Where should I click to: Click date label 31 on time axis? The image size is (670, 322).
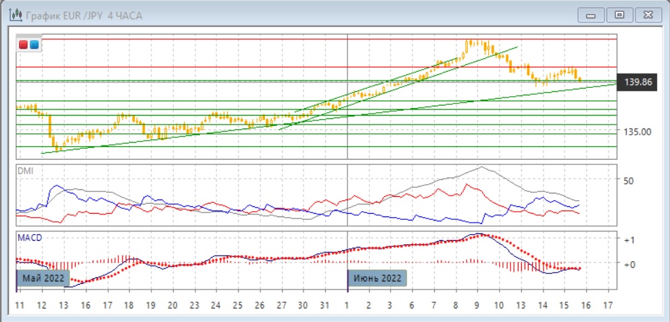tap(325, 305)
